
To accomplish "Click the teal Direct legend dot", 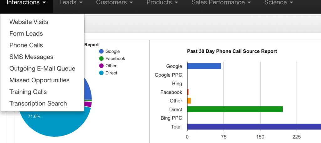I will (101, 73).
